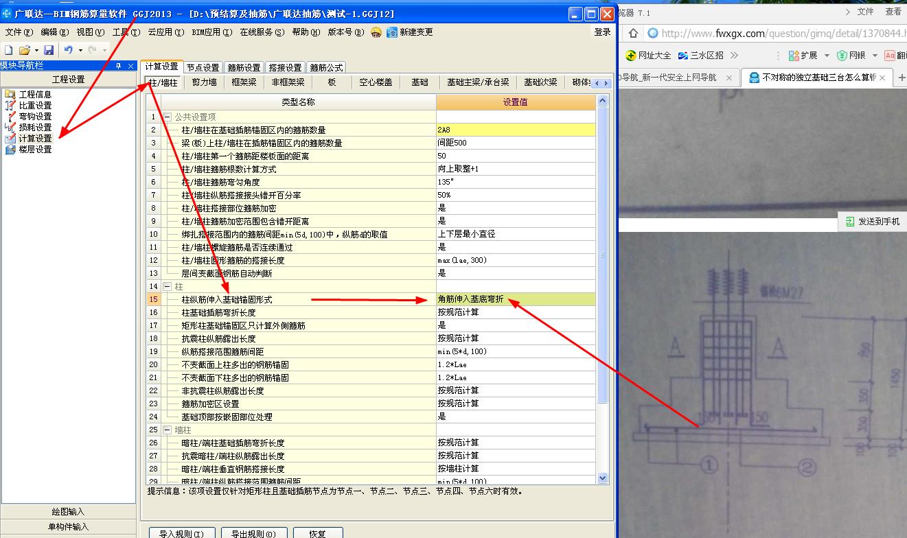This screenshot has width=907, height=538.
Task: Select the 2A8 value cell
Action: [x=516, y=130]
